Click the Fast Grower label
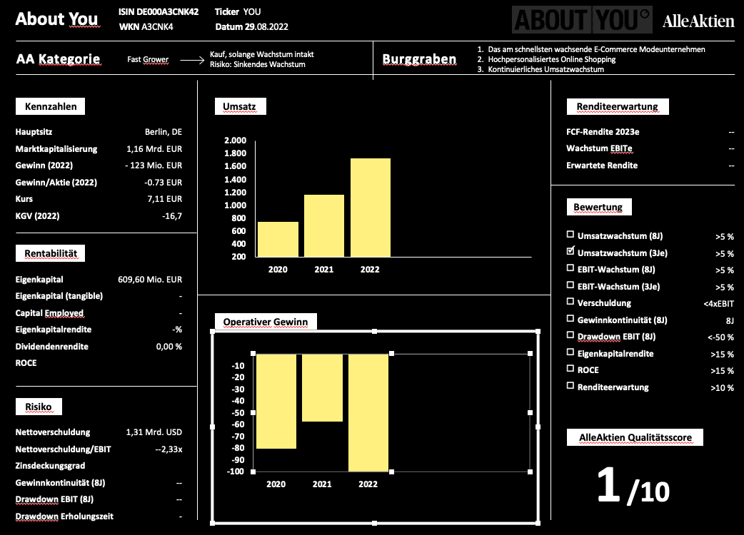The image size is (744, 535). click(148, 60)
